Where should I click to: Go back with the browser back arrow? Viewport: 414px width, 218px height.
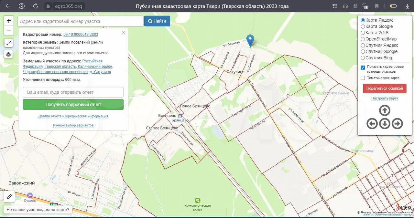tap(8, 6)
